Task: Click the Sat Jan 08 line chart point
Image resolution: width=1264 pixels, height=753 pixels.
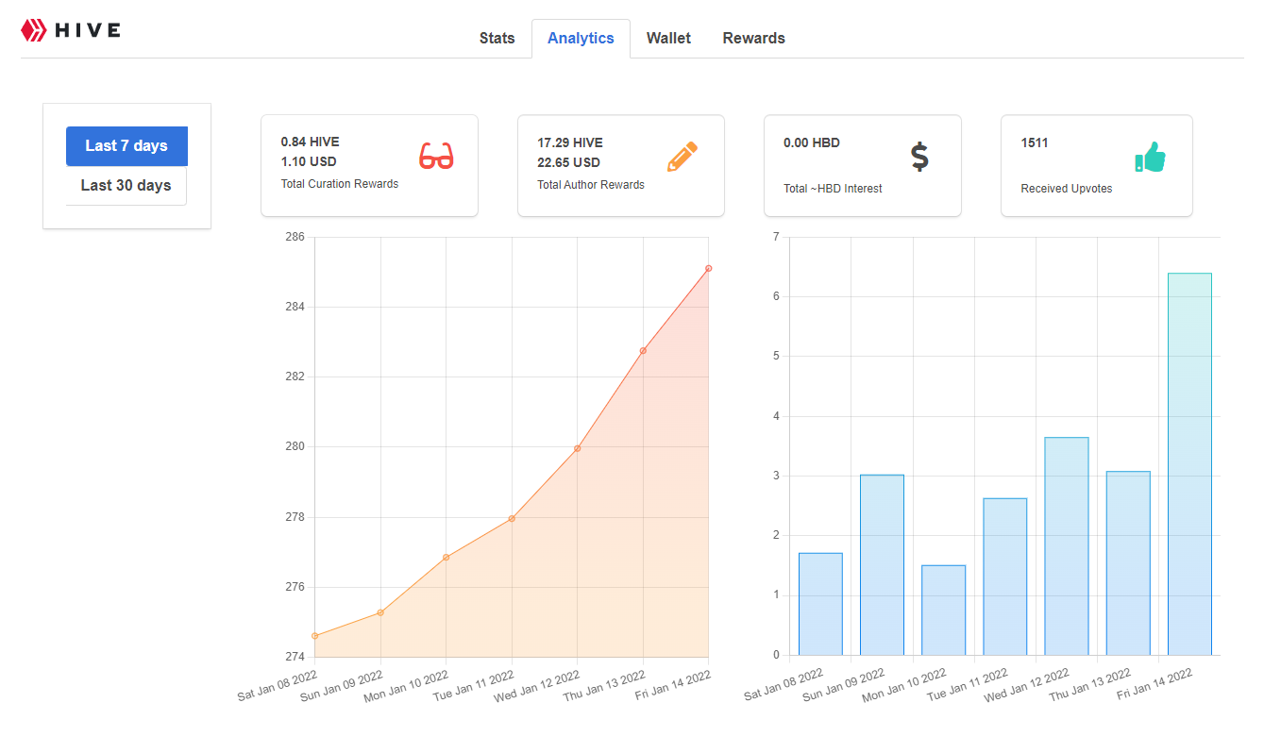Action: pos(314,636)
